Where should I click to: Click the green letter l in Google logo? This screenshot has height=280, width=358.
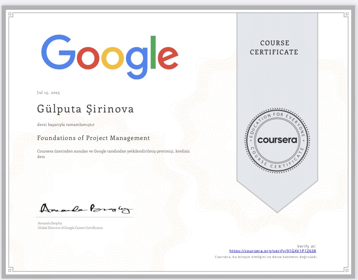point(153,53)
